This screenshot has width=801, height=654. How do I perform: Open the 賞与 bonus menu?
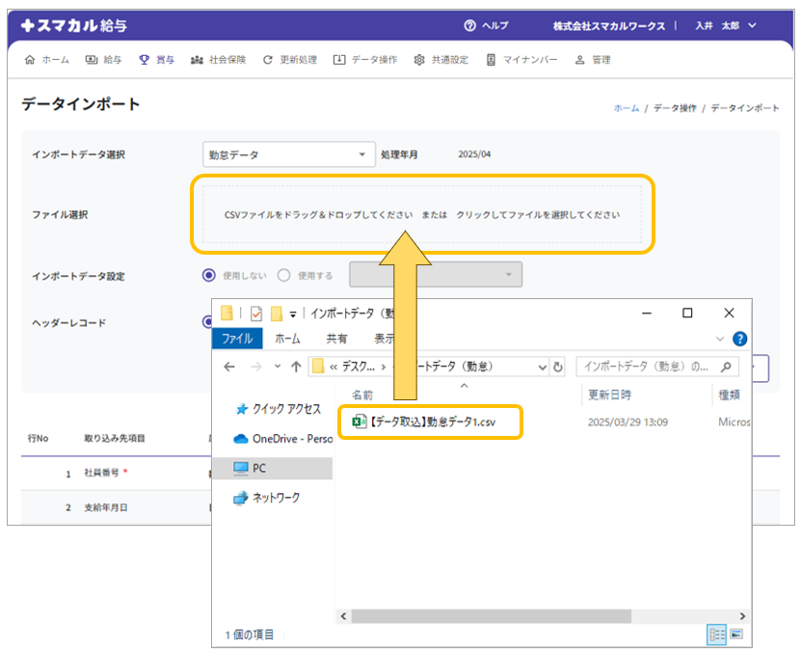156,60
